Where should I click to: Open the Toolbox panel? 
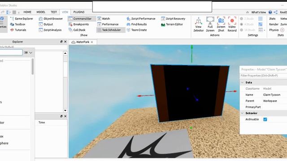click(18, 24)
